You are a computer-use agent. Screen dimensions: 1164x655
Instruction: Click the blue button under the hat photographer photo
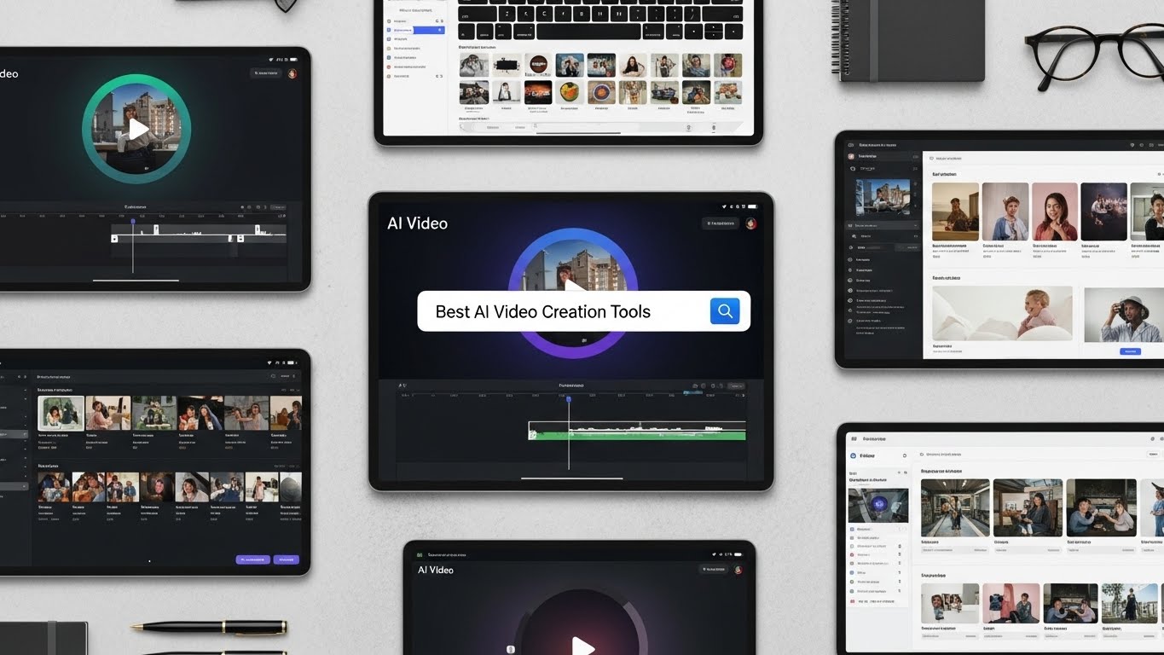pos(1129,351)
